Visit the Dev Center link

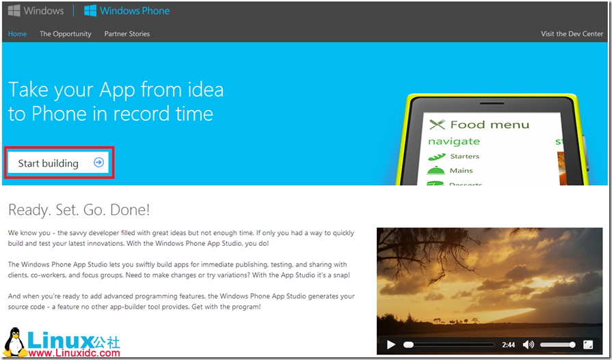coord(572,33)
